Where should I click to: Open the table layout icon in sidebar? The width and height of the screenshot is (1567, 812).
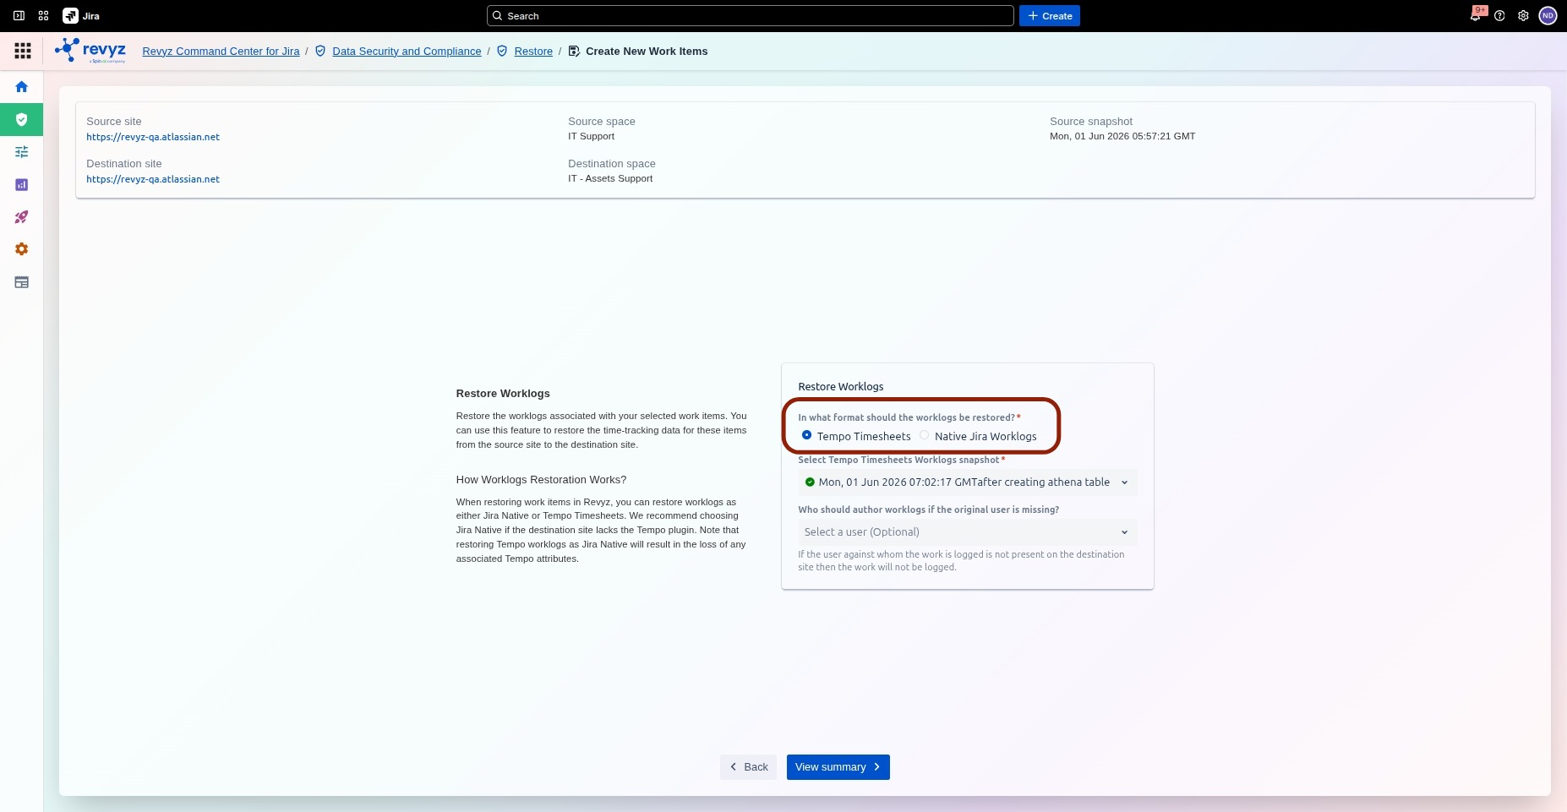click(22, 282)
